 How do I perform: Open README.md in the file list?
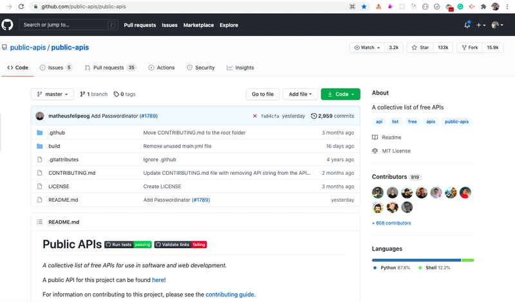[x=63, y=200]
